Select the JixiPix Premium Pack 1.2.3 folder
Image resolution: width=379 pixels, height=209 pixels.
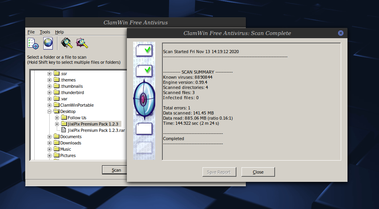tap(93, 124)
